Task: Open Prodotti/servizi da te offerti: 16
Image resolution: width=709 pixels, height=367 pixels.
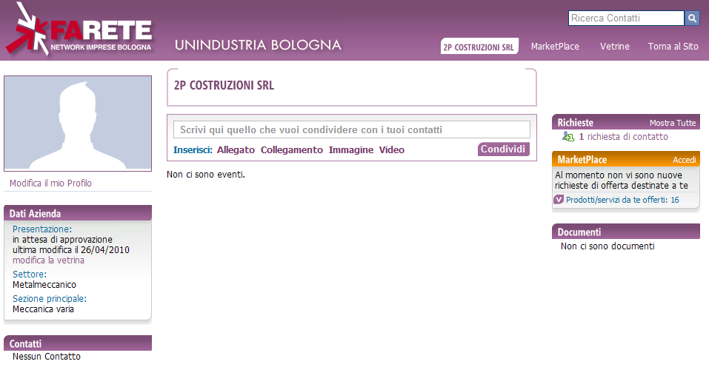Action: pos(622,200)
